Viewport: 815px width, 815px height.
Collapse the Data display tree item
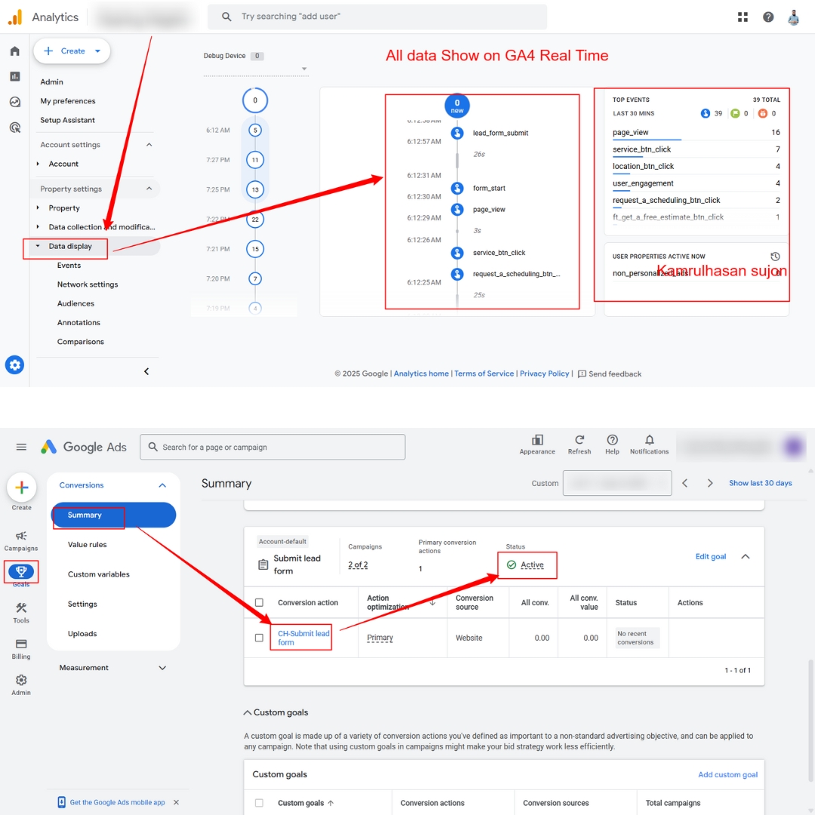38,246
